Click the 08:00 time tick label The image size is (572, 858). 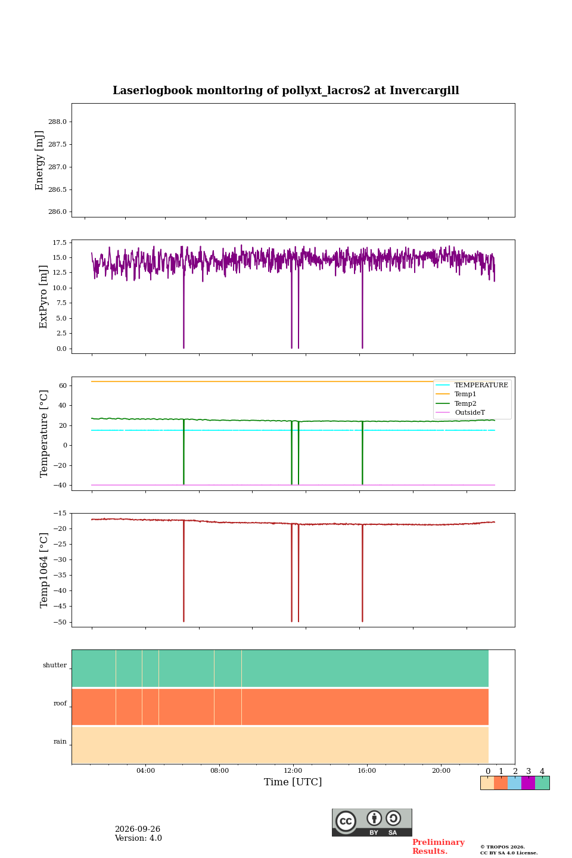coord(219,770)
